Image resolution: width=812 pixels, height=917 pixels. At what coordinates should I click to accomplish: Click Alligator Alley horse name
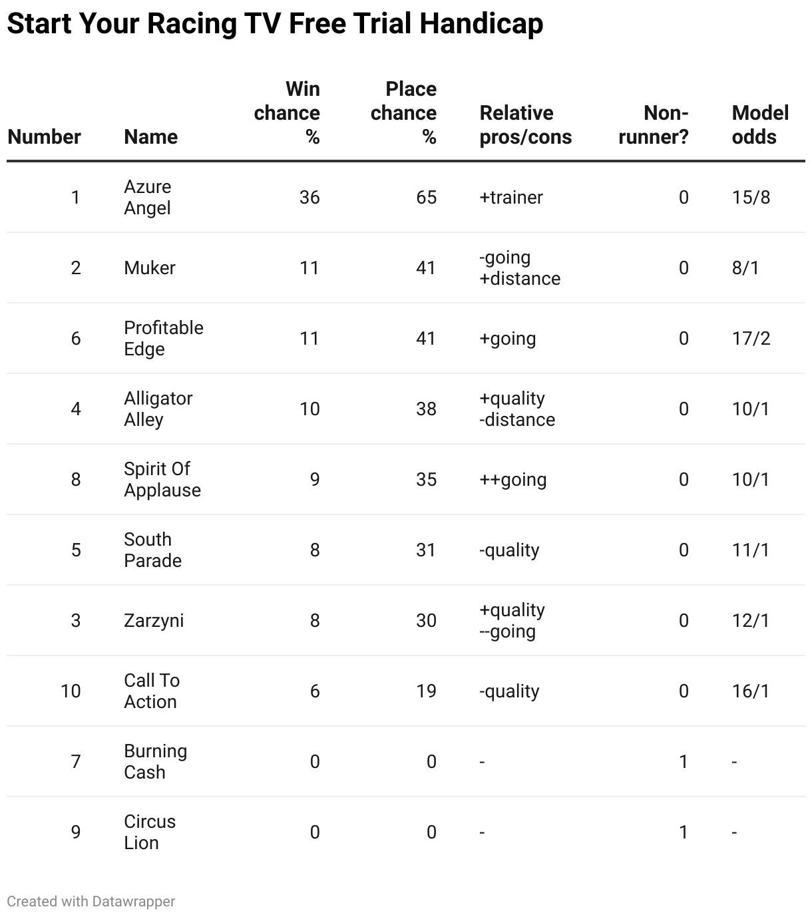[158, 409]
